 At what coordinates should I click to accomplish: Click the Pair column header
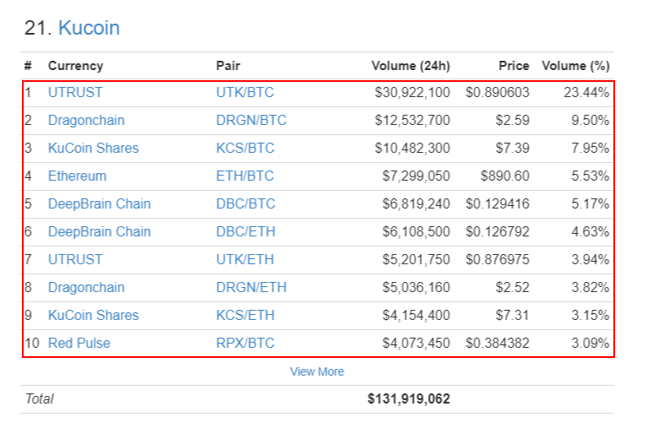coord(228,66)
